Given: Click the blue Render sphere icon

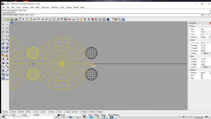Looking at the screenshot, I should coord(108,19).
